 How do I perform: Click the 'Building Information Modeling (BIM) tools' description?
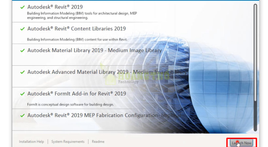point(82,16)
